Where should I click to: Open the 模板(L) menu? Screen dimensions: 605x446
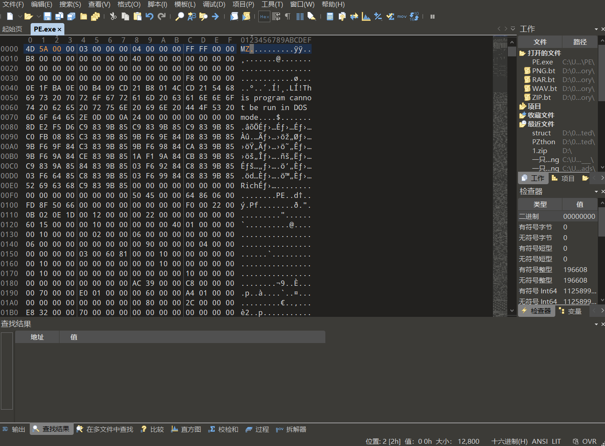[185, 4]
